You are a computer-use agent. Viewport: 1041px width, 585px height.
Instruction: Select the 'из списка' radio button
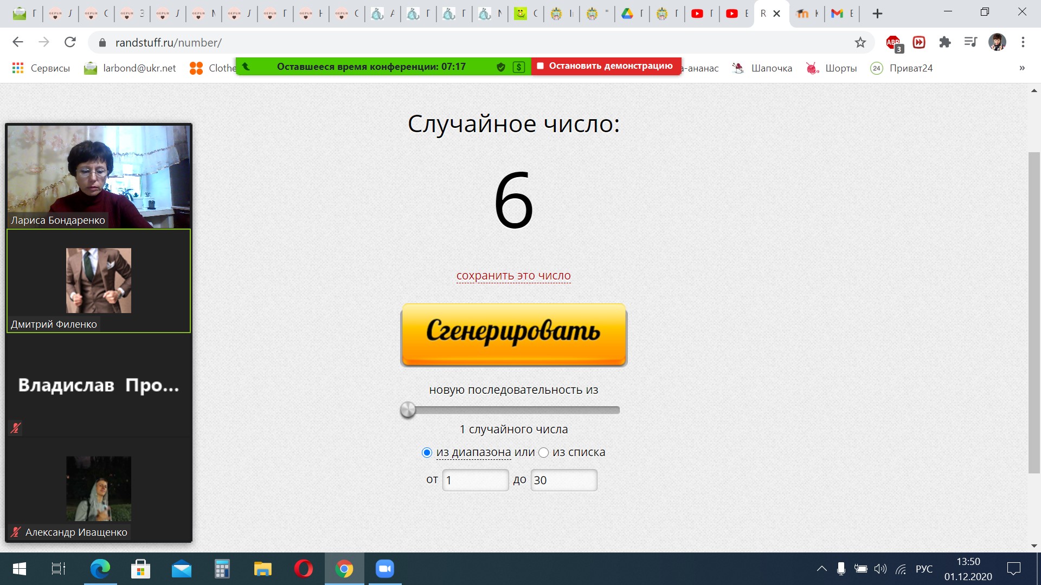click(x=543, y=453)
